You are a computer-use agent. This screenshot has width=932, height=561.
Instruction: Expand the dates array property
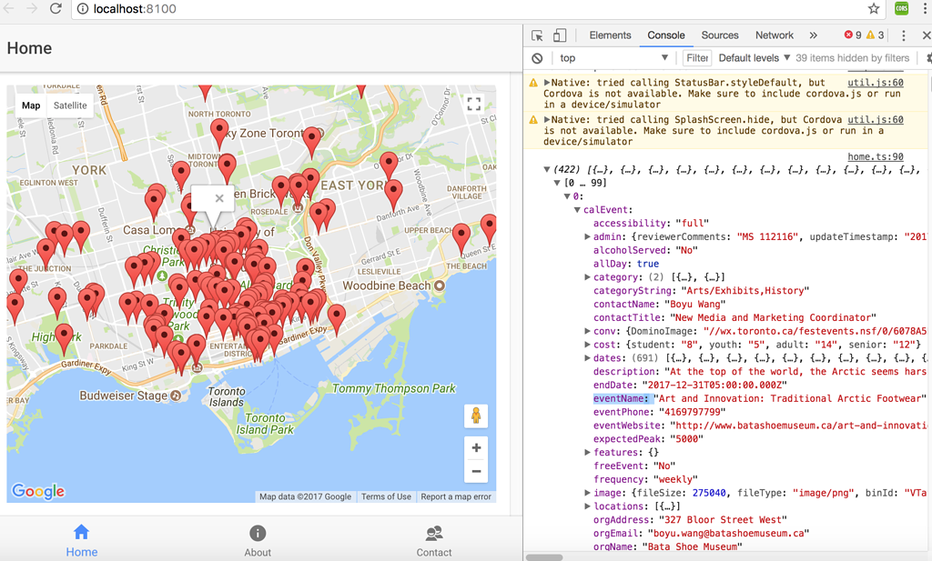(587, 358)
